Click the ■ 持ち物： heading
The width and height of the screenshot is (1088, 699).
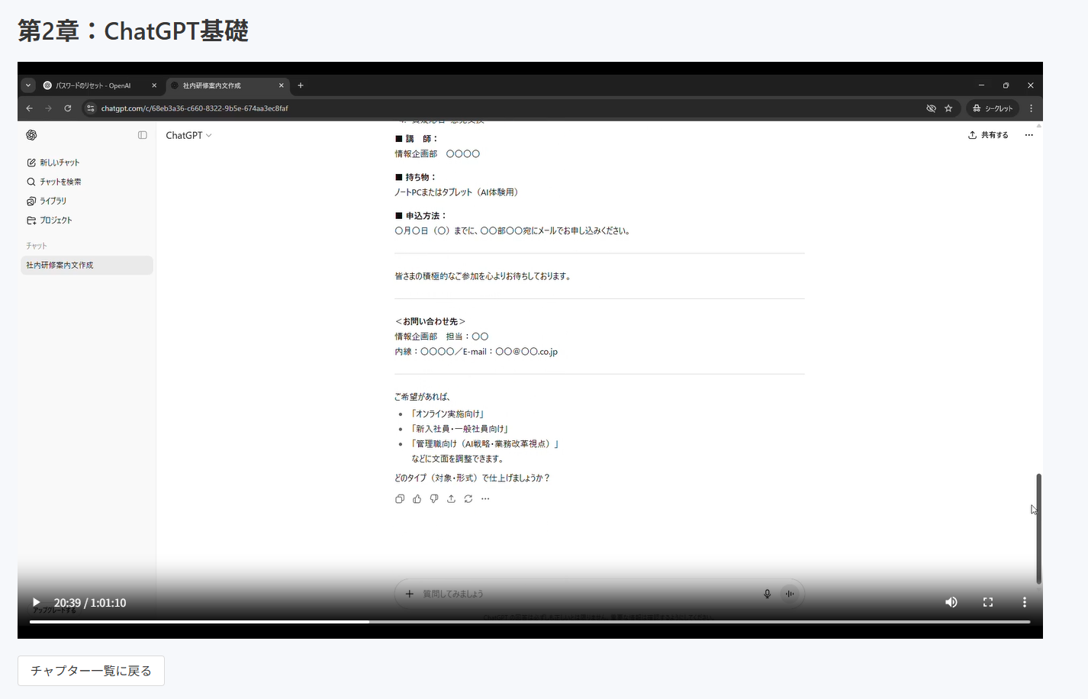415,177
